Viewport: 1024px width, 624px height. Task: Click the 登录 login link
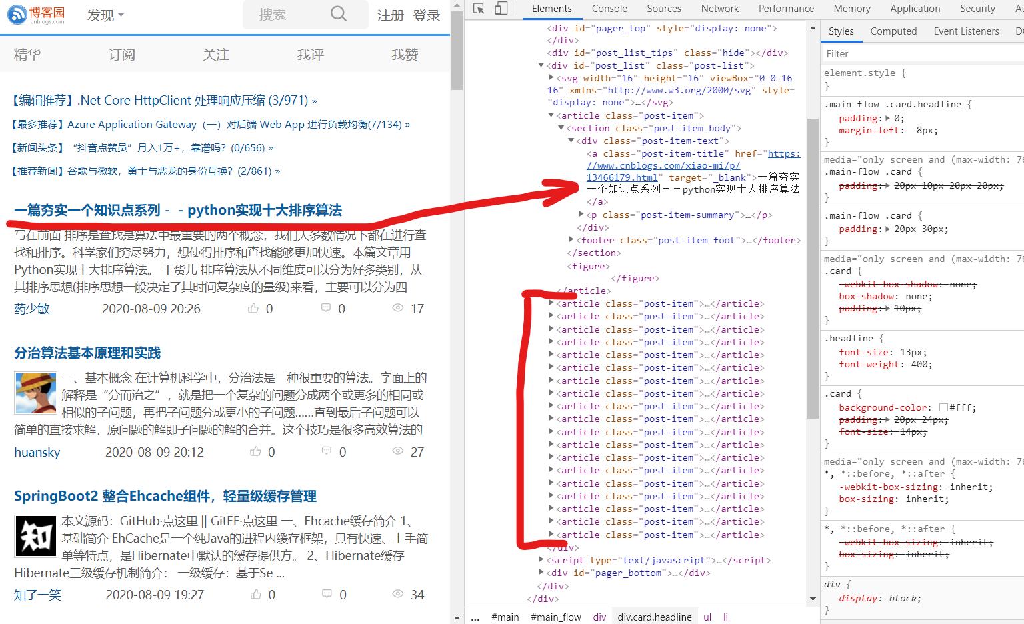coord(427,15)
